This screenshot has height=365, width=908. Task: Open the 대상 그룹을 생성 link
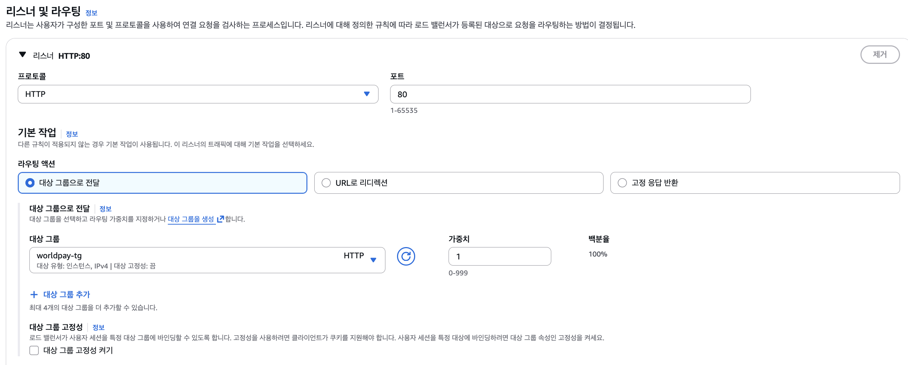(191, 219)
